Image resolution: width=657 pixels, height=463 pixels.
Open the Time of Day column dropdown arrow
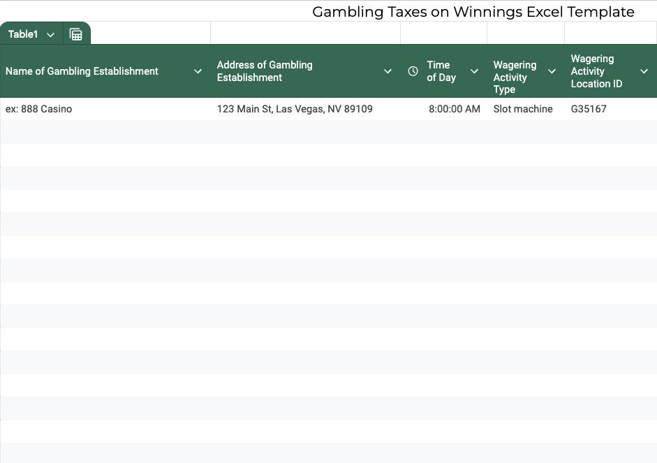pyautogui.click(x=474, y=71)
